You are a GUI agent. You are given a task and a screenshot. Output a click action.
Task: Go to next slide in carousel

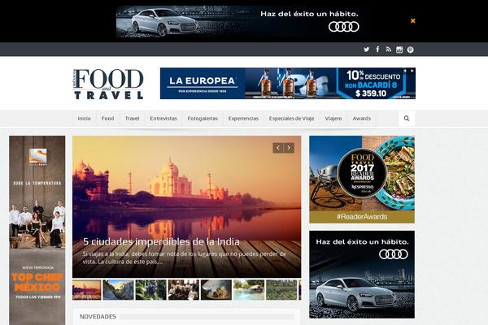(x=289, y=148)
